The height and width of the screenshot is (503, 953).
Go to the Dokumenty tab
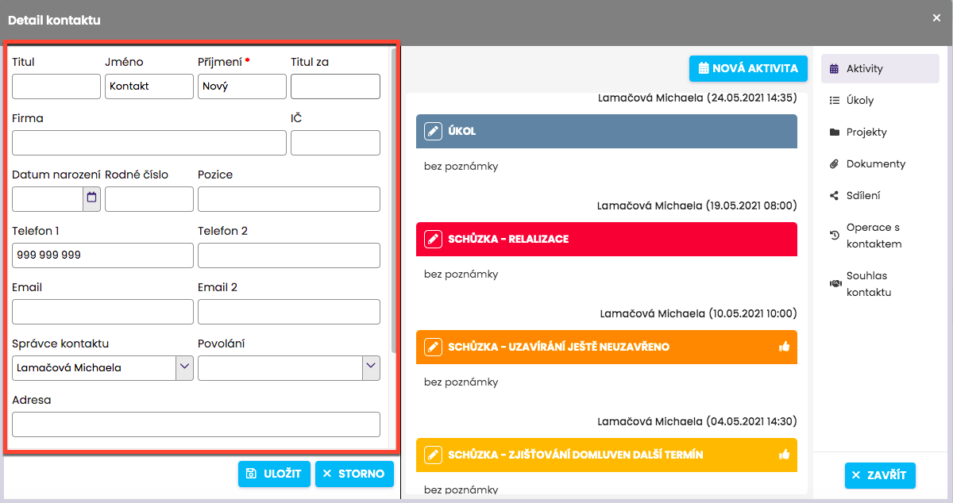[875, 164]
